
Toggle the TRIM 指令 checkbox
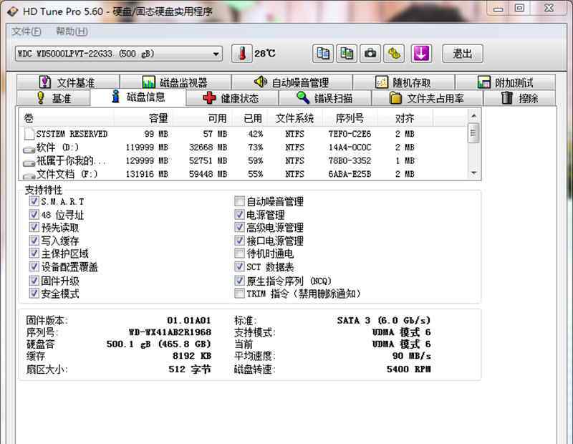pyautogui.click(x=239, y=293)
